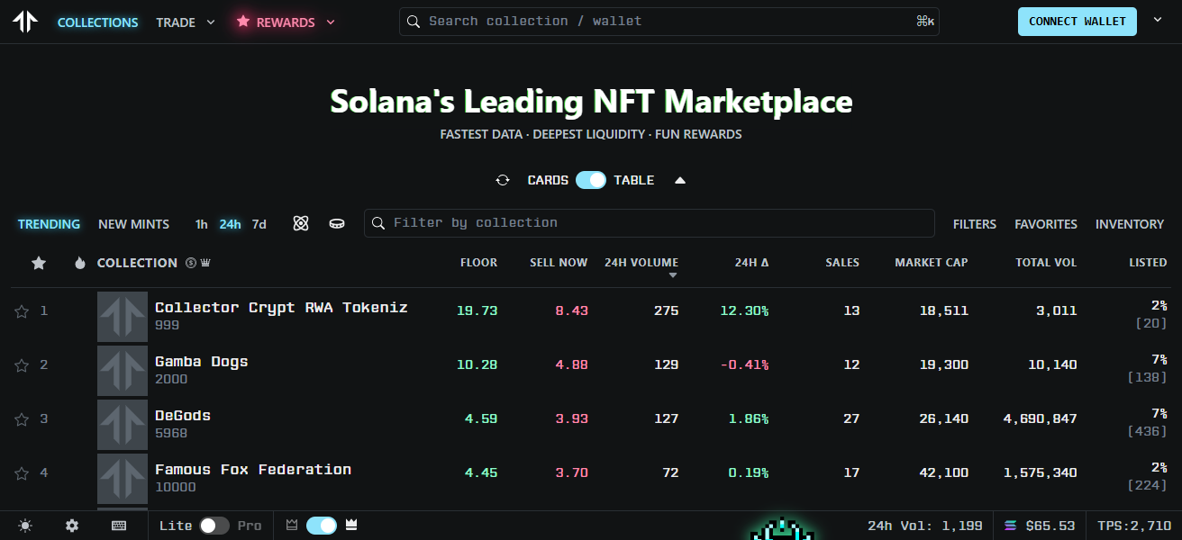Click the magnifier icon in collection filter
This screenshot has height=540, width=1182.
[x=378, y=223]
